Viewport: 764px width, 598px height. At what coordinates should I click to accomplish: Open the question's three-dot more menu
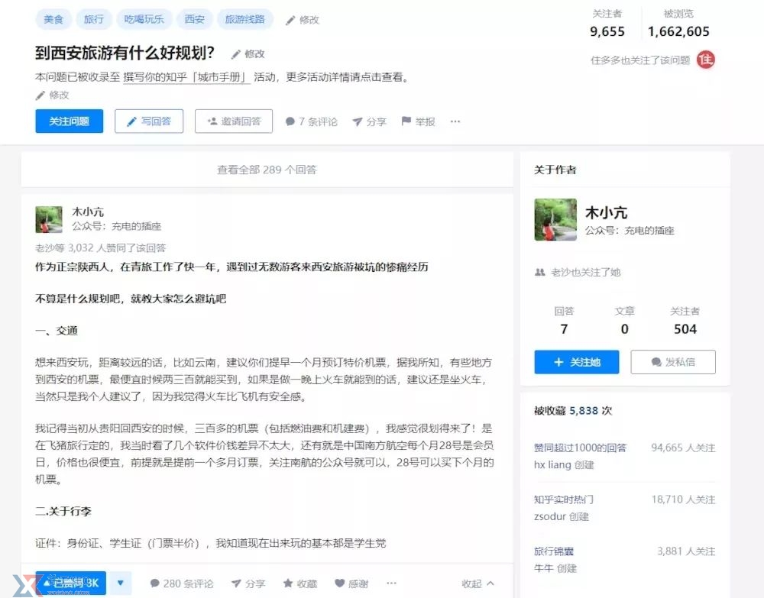click(x=455, y=121)
